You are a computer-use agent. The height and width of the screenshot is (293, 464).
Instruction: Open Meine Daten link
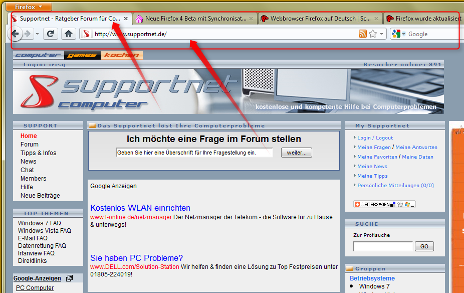[x=417, y=157]
